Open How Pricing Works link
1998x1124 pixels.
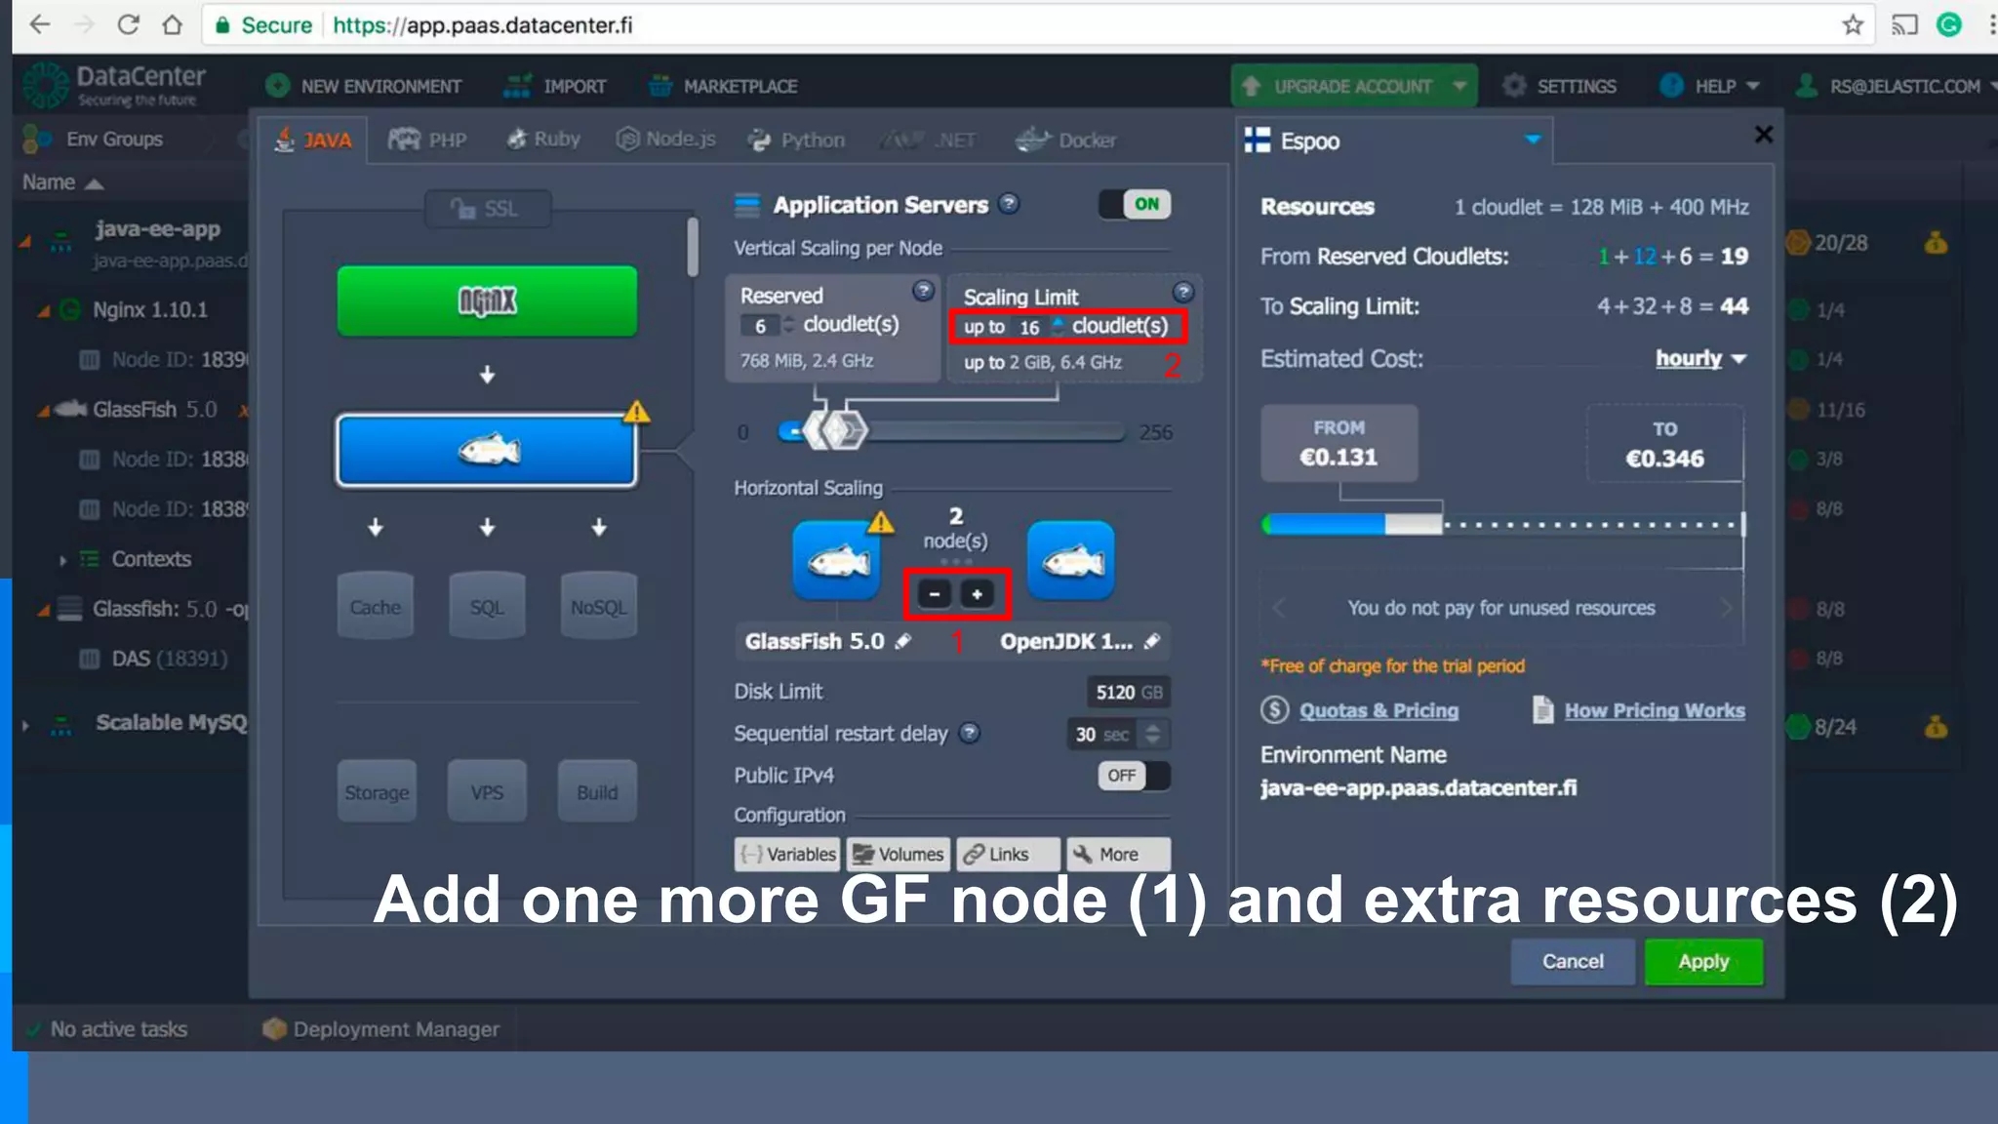1655,710
